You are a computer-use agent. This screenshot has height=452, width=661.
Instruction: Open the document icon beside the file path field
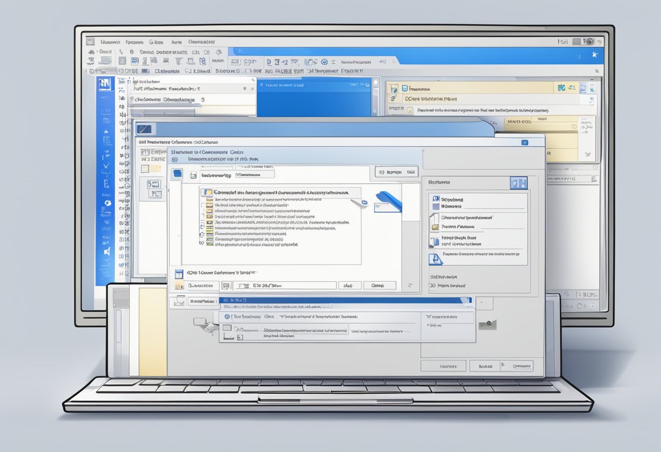click(x=227, y=285)
